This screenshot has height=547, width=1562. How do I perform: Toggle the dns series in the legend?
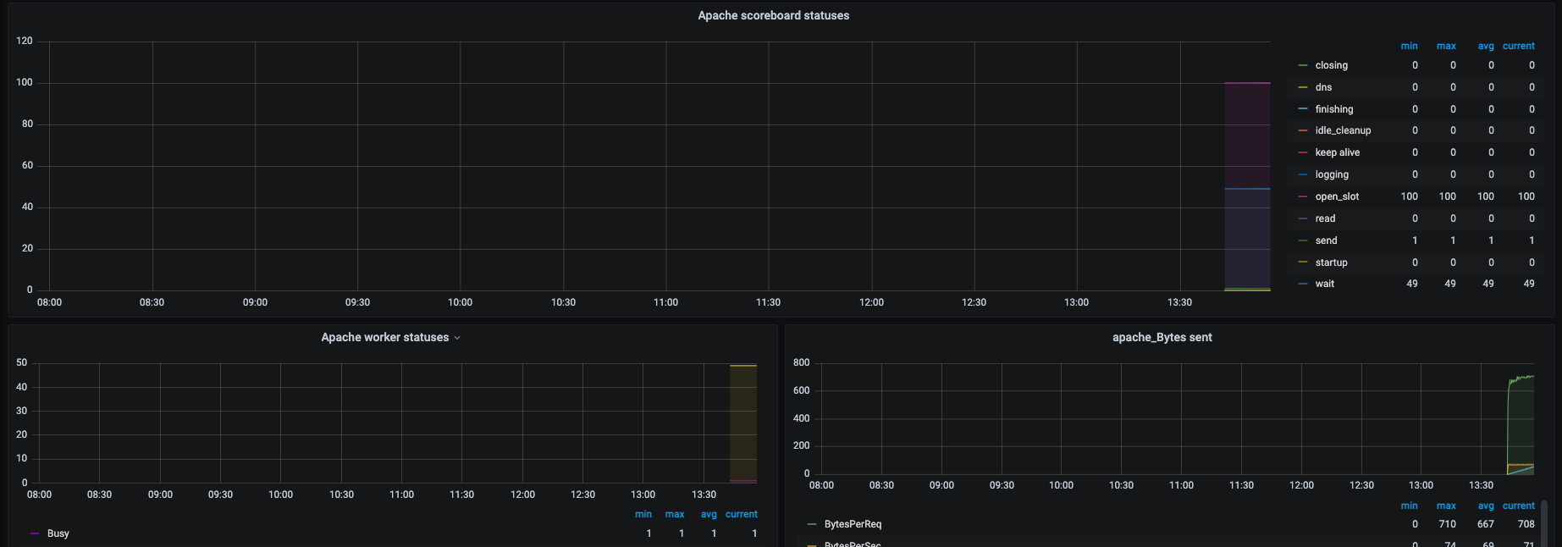(1323, 87)
